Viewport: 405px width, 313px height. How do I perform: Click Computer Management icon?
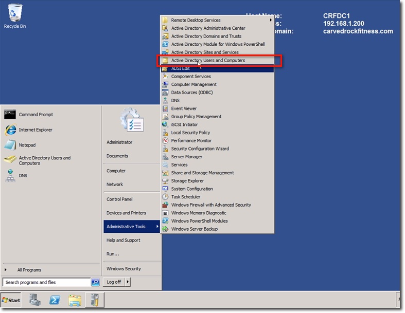[165, 84]
